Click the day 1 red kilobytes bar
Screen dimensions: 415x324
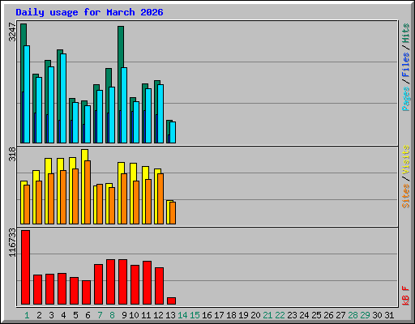pos(25,267)
